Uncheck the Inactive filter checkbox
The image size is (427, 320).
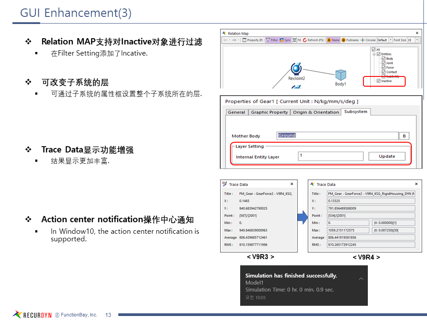tap(379, 81)
